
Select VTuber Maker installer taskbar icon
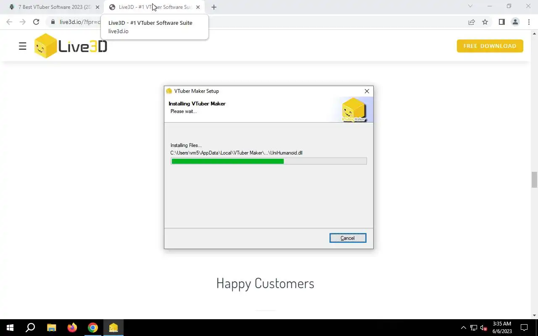click(x=113, y=328)
